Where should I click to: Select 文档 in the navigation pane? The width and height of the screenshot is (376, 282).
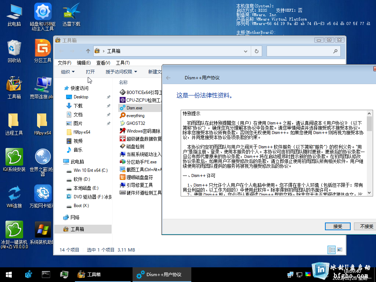point(74,115)
